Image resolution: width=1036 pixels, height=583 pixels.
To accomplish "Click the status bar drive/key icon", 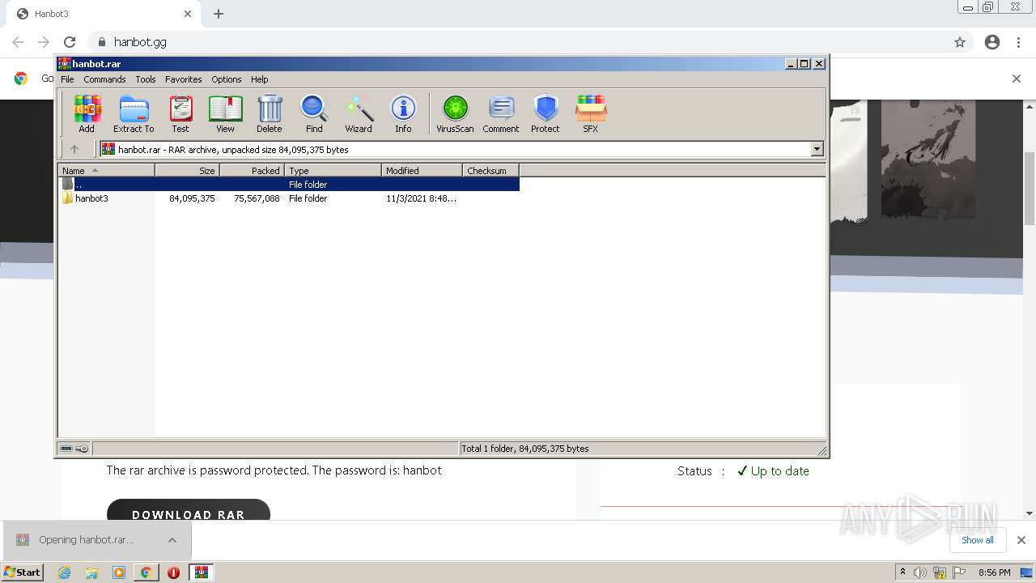I will [74, 449].
